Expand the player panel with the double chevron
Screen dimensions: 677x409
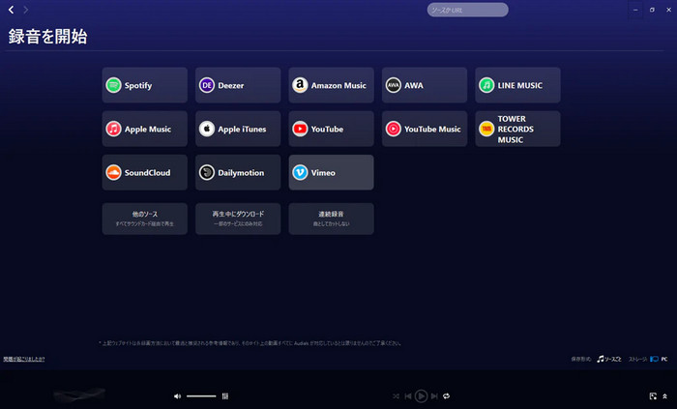(664, 395)
